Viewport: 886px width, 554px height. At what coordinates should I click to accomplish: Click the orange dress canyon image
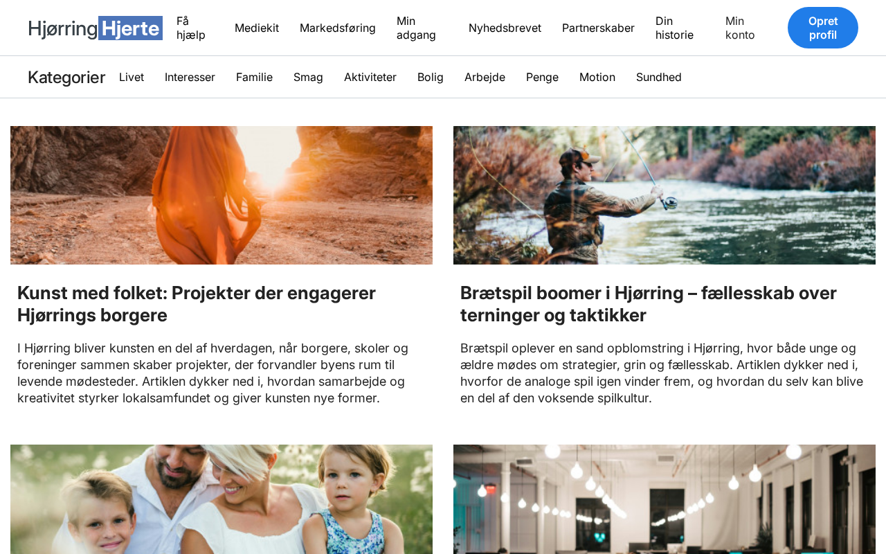pos(221,195)
